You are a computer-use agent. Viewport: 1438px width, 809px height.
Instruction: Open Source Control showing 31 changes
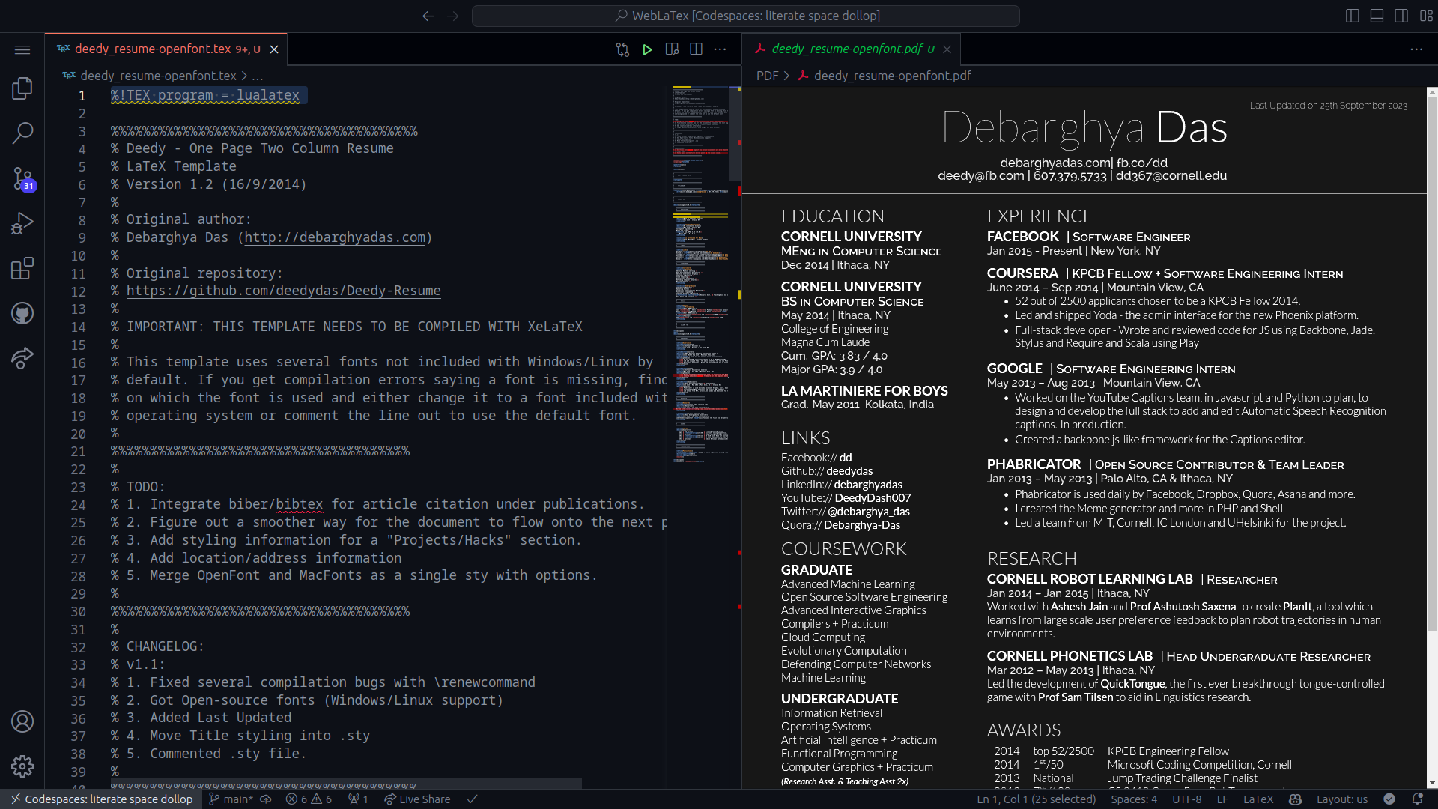22,178
